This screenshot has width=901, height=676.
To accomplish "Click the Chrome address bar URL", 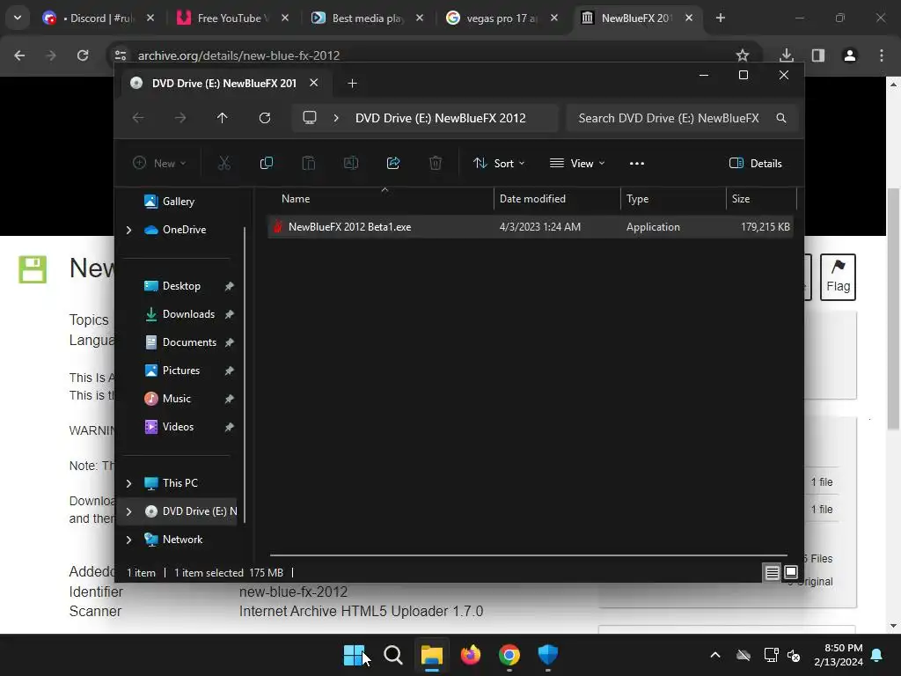I will tap(238, 55).
